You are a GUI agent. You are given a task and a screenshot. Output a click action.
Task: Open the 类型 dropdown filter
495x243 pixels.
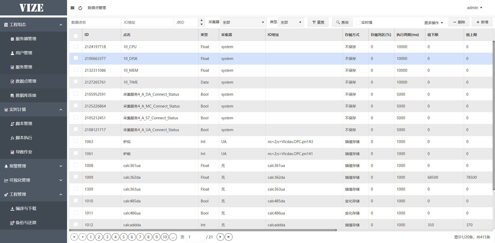coord(291,22)
